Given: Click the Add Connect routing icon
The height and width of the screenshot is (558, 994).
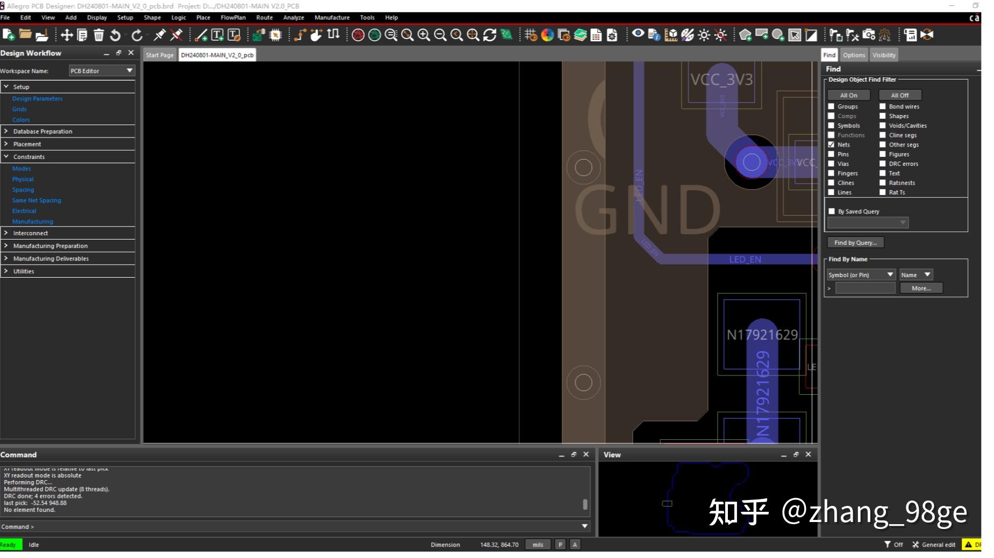Looking at the screenshot, I should (300, 35).
